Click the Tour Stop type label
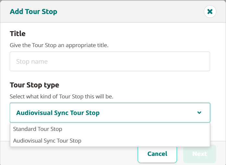Screen dimensions: 226x165 34,85
